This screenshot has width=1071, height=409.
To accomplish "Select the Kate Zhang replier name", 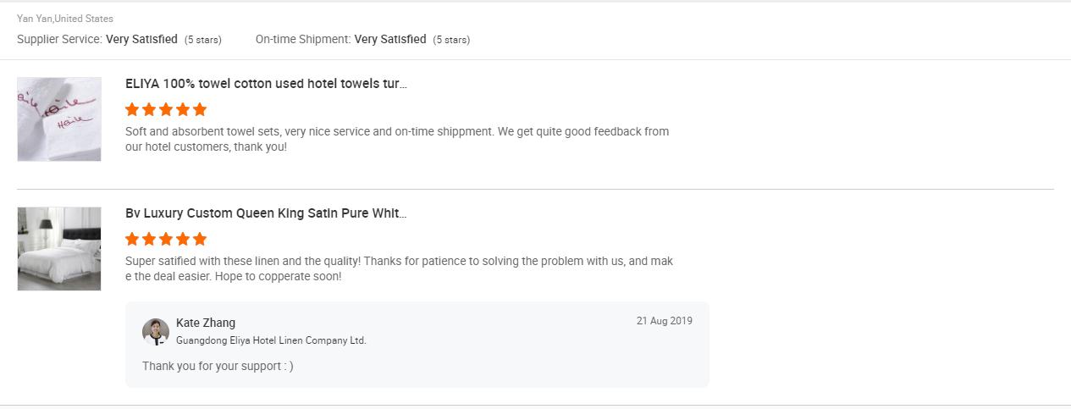I will pyautogui.click(x=206, y=323).
